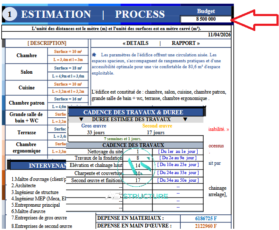The height and width of the screenshot is (230, 279).
Task: Click Salon surface value 18 m²
Action: point(68,68)
